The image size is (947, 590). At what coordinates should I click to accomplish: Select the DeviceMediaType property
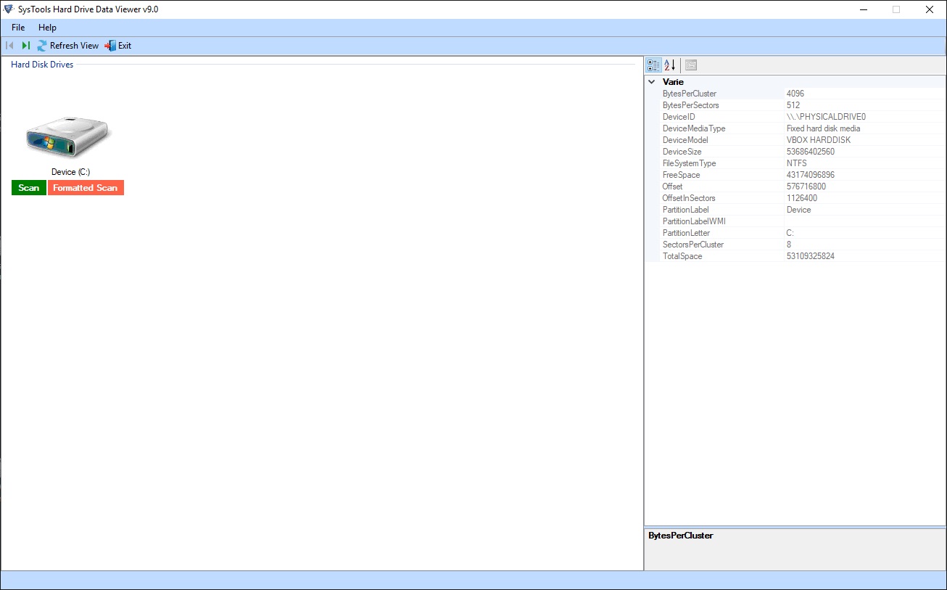694,128
